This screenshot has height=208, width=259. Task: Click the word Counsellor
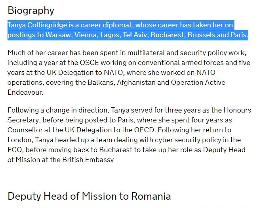[26, 130]
